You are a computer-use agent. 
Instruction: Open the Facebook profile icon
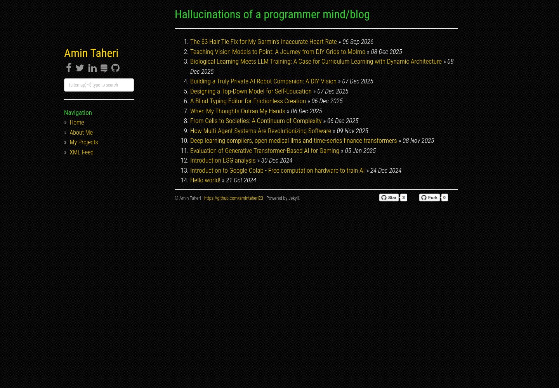click(69, 68)
